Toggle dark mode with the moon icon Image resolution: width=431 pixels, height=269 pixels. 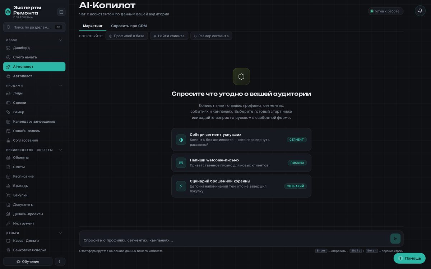(60, 261)
